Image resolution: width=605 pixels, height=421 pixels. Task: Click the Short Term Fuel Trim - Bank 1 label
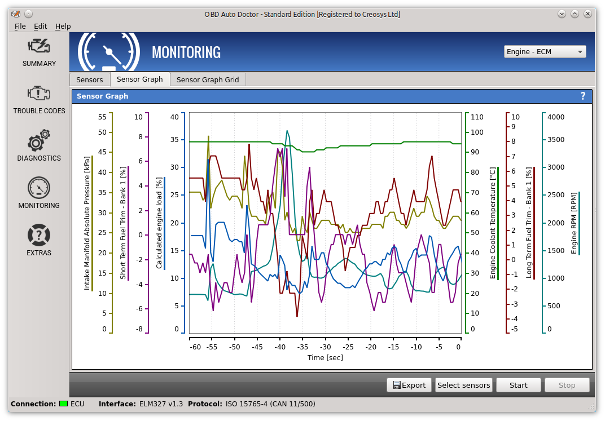pos(123,223)
